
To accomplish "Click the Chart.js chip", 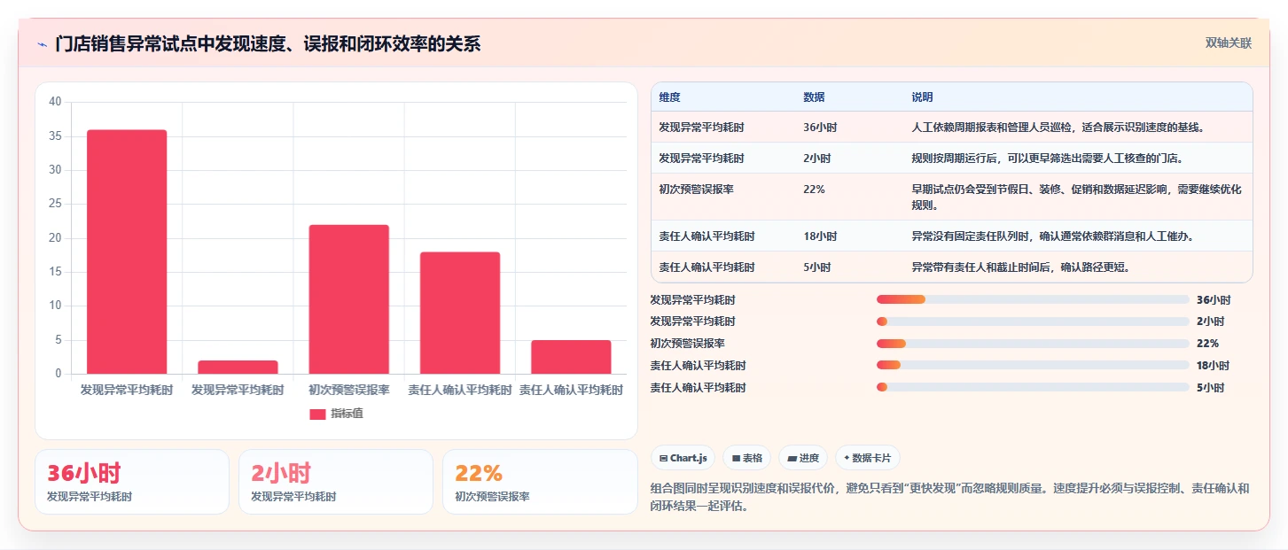I will (683, 458).
